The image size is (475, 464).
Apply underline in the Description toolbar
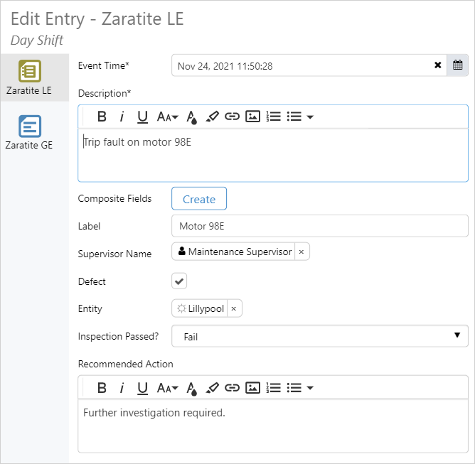point(142,117)
